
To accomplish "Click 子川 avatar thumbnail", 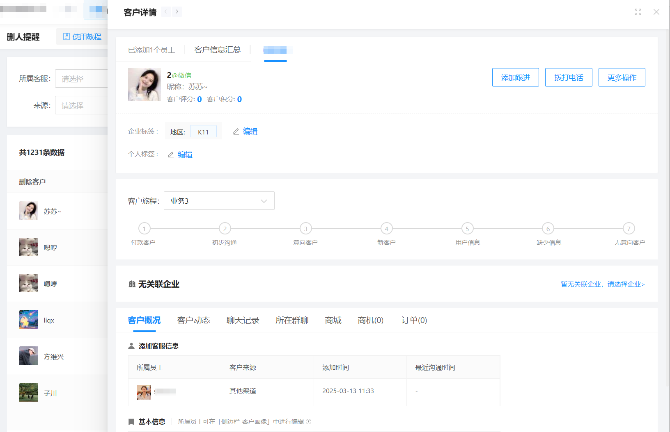I will click(28, 392).
